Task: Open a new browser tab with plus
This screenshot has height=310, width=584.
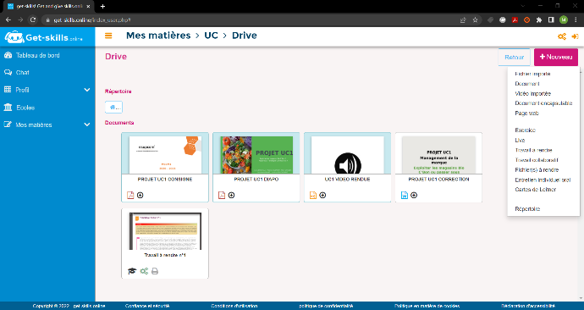Action: [102, 6]
